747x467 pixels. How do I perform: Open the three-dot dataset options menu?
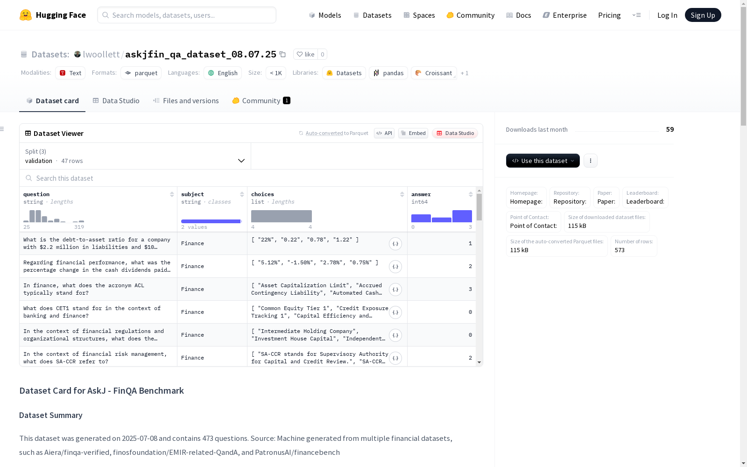[591, 161]
